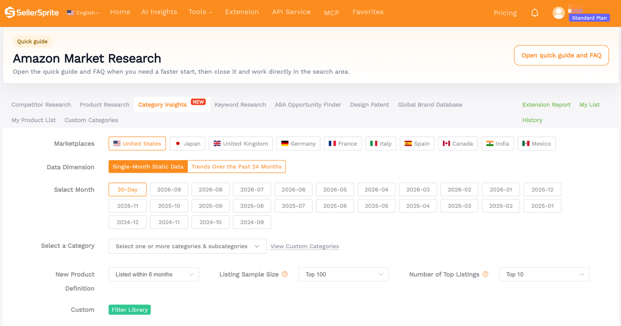Select United Kingdom marketplace
Image resolution: width=621 pixels, height=326 pixels.
coord(241,144)
